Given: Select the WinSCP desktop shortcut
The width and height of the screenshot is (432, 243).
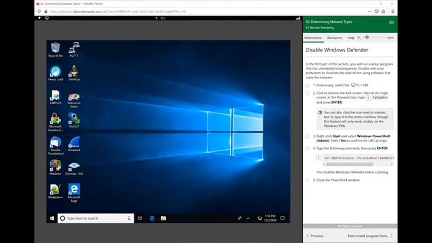Looking at the screenshot, I should 74,121.
